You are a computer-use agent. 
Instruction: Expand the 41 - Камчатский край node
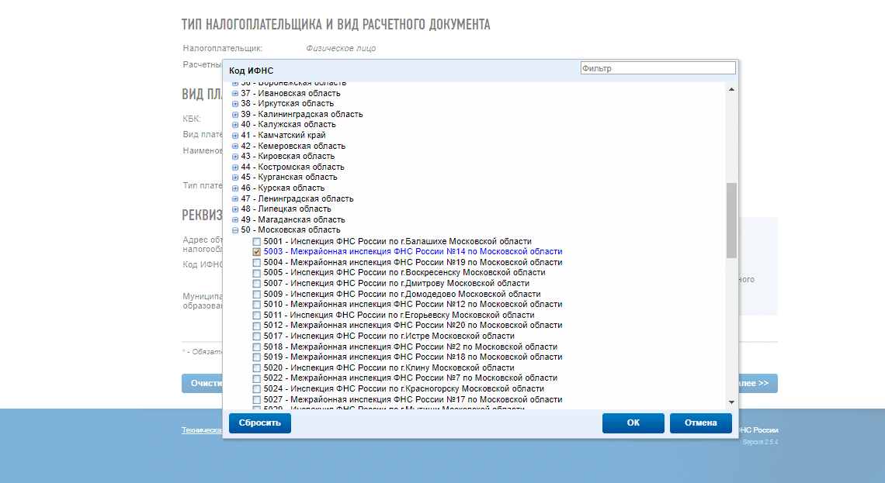235,135
